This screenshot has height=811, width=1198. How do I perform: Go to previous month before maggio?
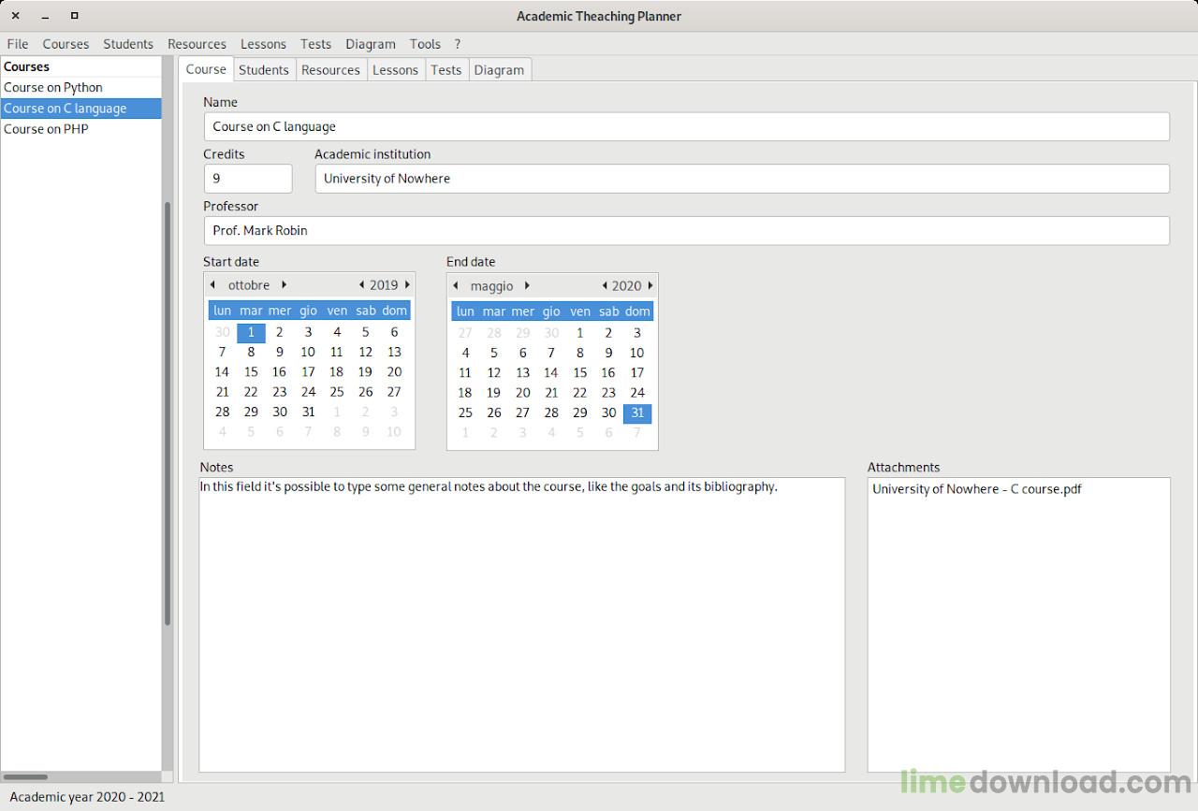click(456, 285)
